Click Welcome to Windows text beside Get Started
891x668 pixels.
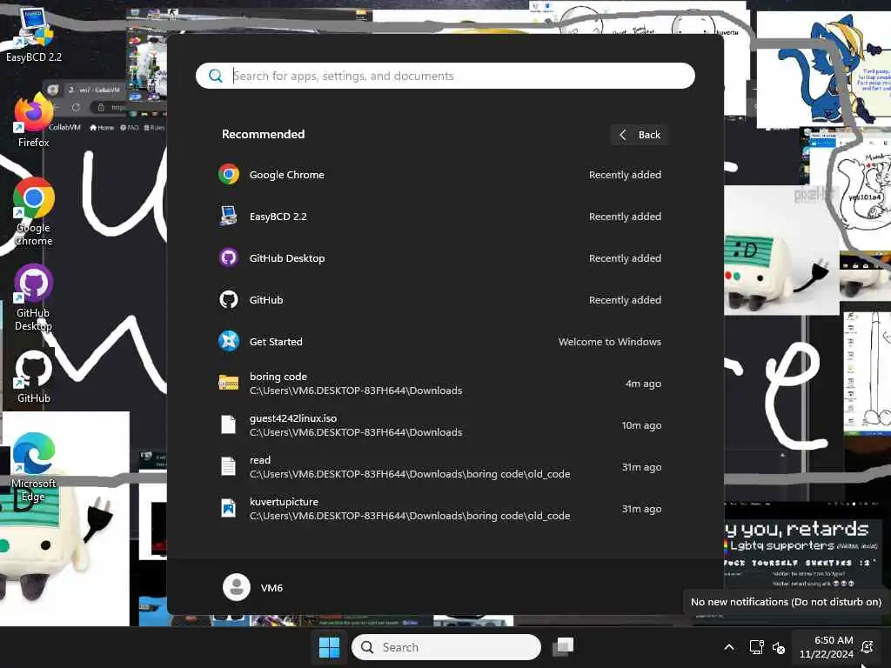(610, 342)
